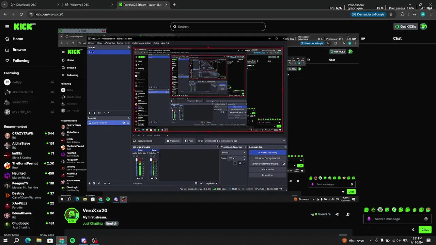Click the Get KICKs button
Image resolution: width=436 pixels, height=245 pixels.
click(x=405, y=27)
